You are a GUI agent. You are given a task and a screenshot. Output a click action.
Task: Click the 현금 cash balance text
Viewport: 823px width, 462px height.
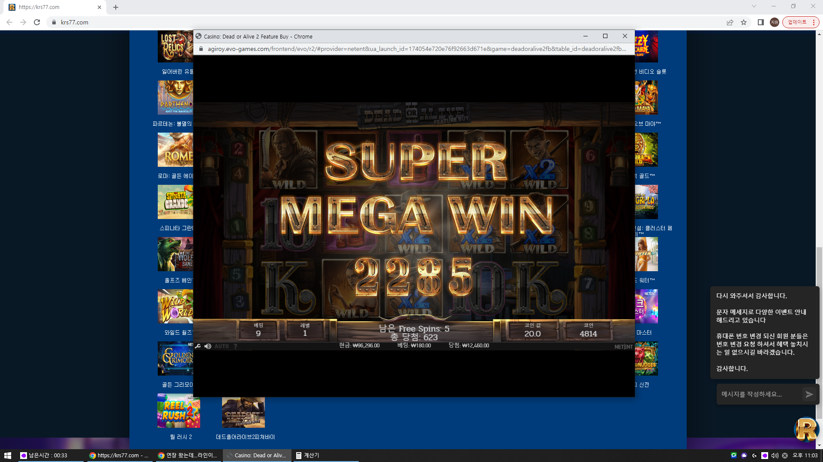tap(359, 346)
